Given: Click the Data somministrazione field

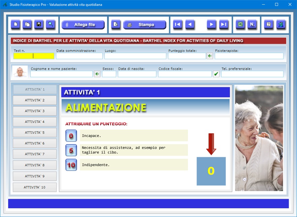Looking at the screenshot, I should pyautogui.click(x=79, y=56).
